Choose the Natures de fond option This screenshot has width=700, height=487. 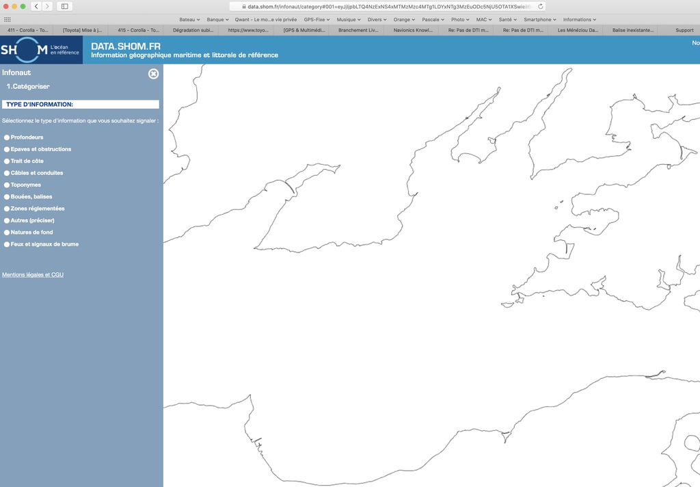[7, 233]
